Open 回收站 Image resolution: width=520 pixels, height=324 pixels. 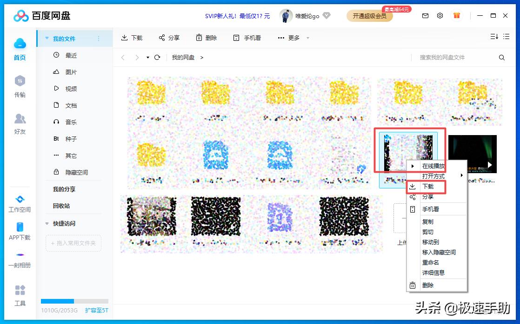[x=61, y=206]
